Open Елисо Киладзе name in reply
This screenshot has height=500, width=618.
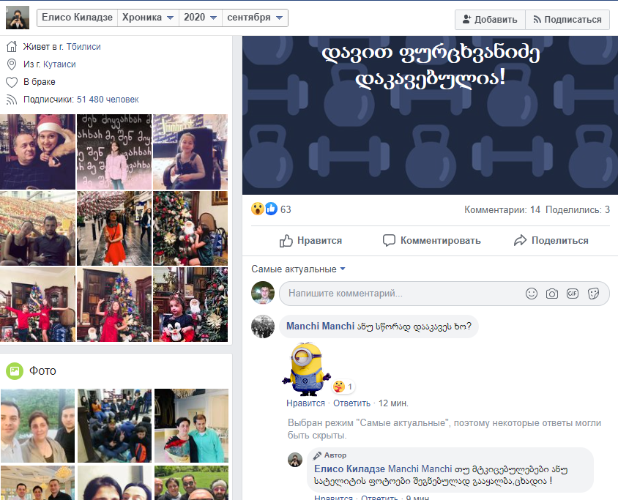(349, 469)
